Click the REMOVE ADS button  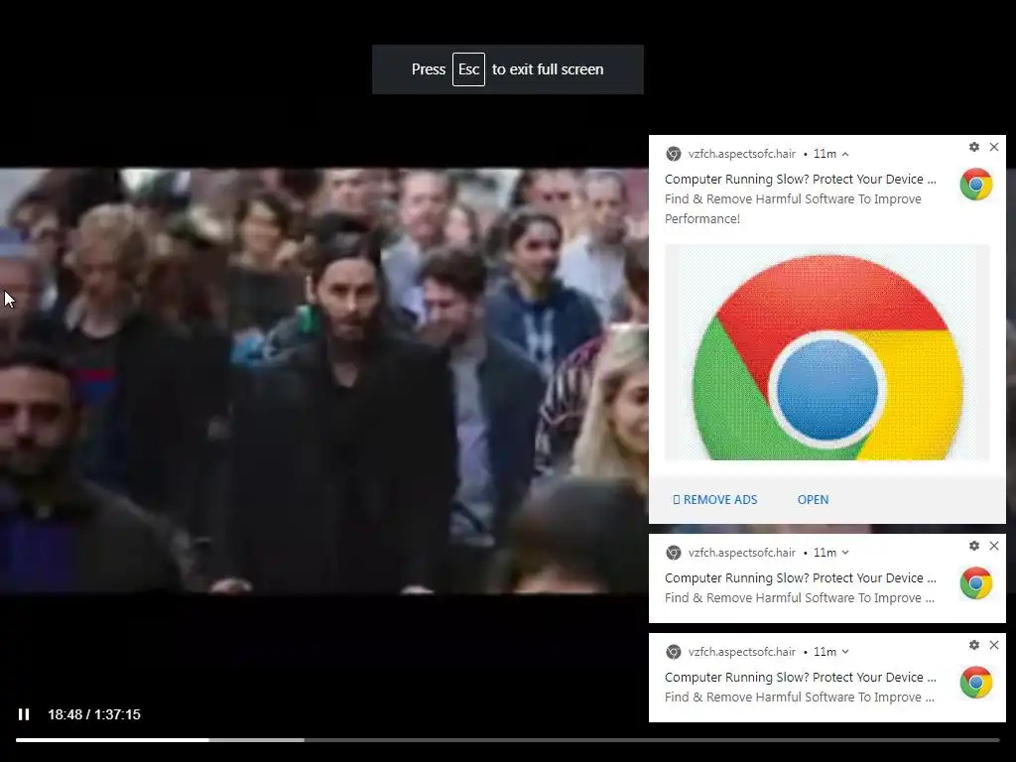point(714,500)
